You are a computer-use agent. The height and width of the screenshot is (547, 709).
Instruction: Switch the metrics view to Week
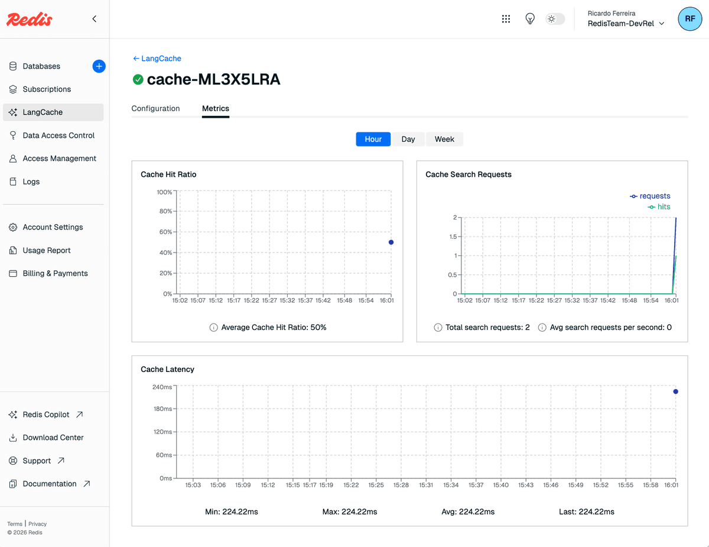[x=444, y=138]
